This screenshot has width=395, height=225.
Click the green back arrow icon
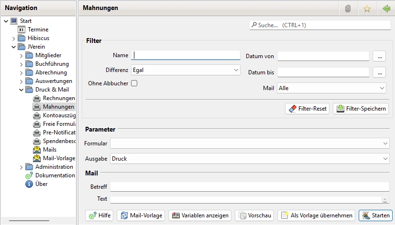(386, 8)
